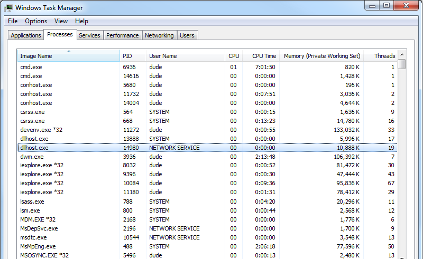Screen dimensions: 423x259
Task: Select the msdtc.exe process
Action: point(207,237)
